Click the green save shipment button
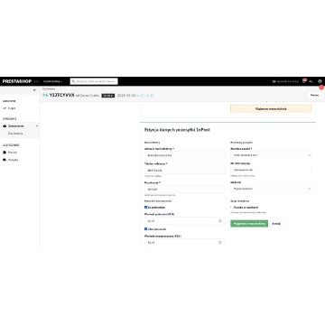Screen dimensions: 325x325 (249, 224)
